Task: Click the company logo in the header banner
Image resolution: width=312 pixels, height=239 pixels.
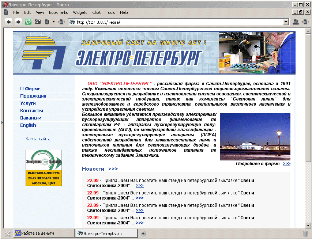Action: click(x=44, y=53)
